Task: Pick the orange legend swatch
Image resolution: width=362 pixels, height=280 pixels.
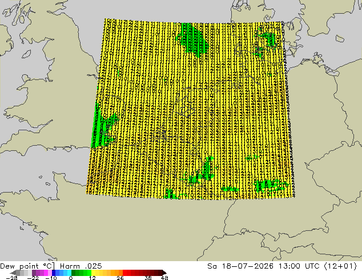Action: point(117,273)
